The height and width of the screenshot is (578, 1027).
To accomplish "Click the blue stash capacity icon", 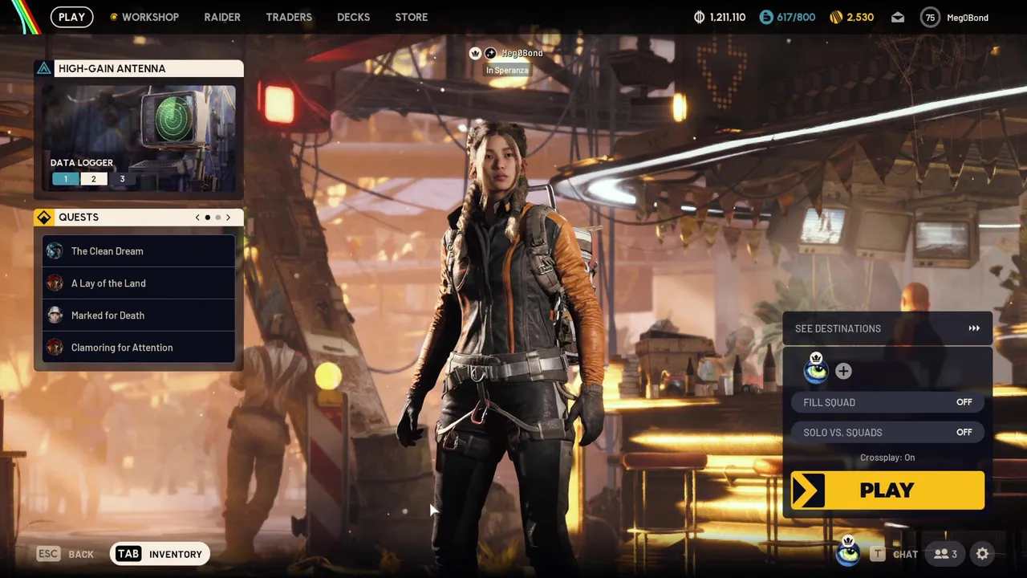I will point(766,17).
